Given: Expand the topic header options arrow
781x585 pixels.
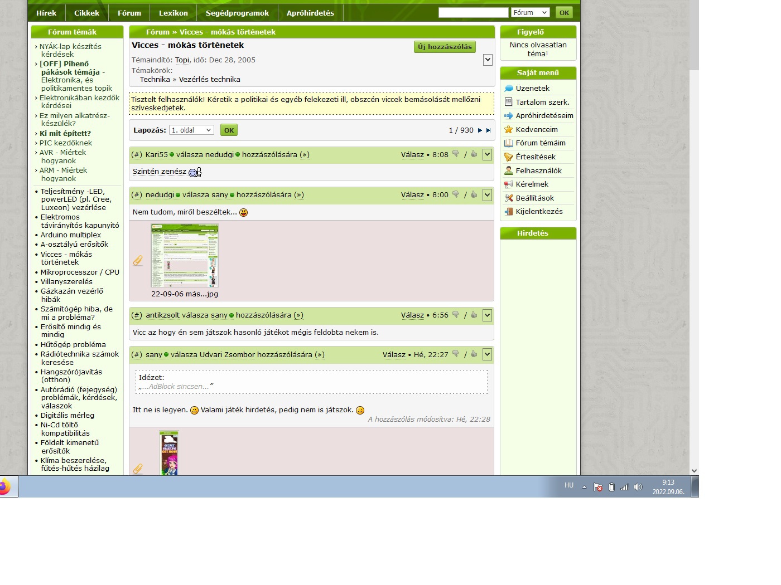Looking at the screenshot, I should tap(488, 60).
